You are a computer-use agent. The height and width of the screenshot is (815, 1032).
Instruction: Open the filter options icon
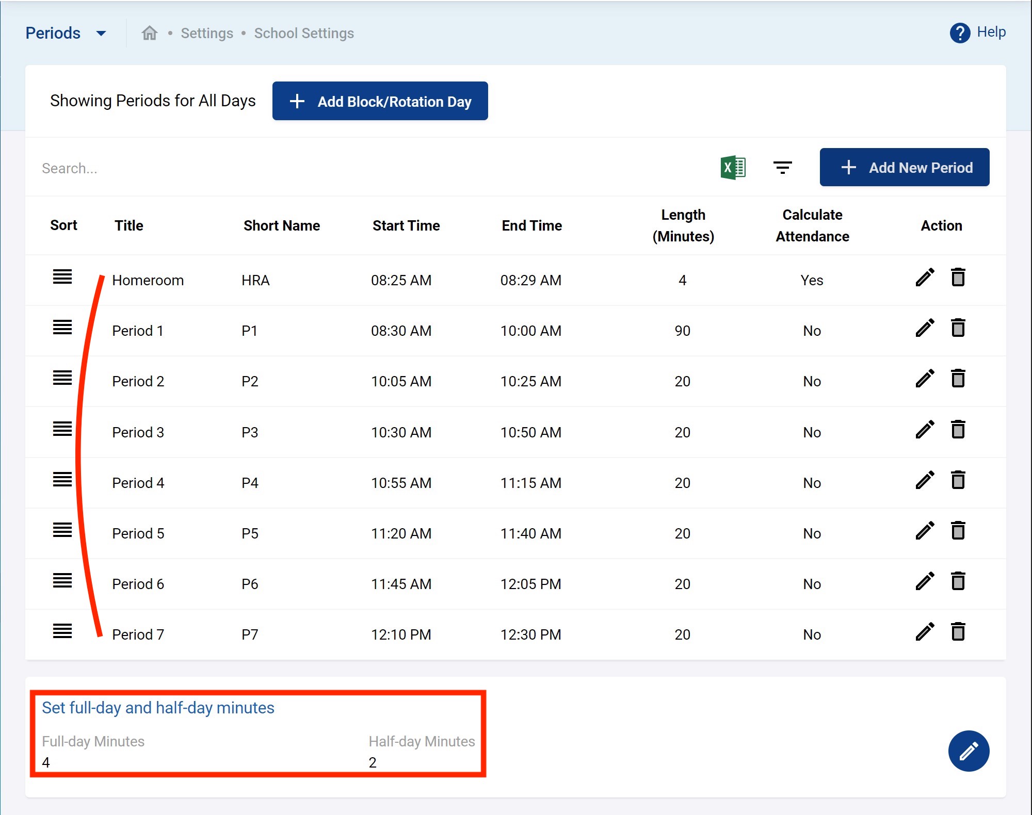click(x=782, y=168)
